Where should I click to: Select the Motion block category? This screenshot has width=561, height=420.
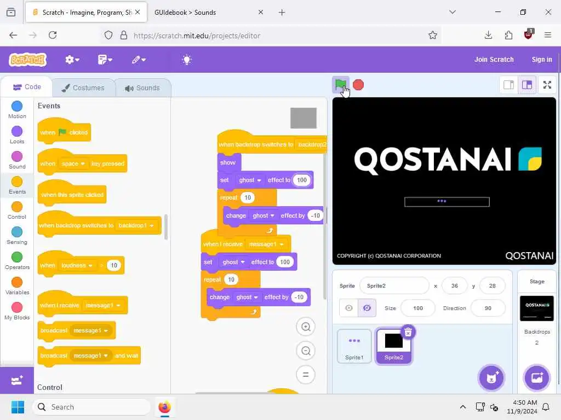tap(17, 109)
